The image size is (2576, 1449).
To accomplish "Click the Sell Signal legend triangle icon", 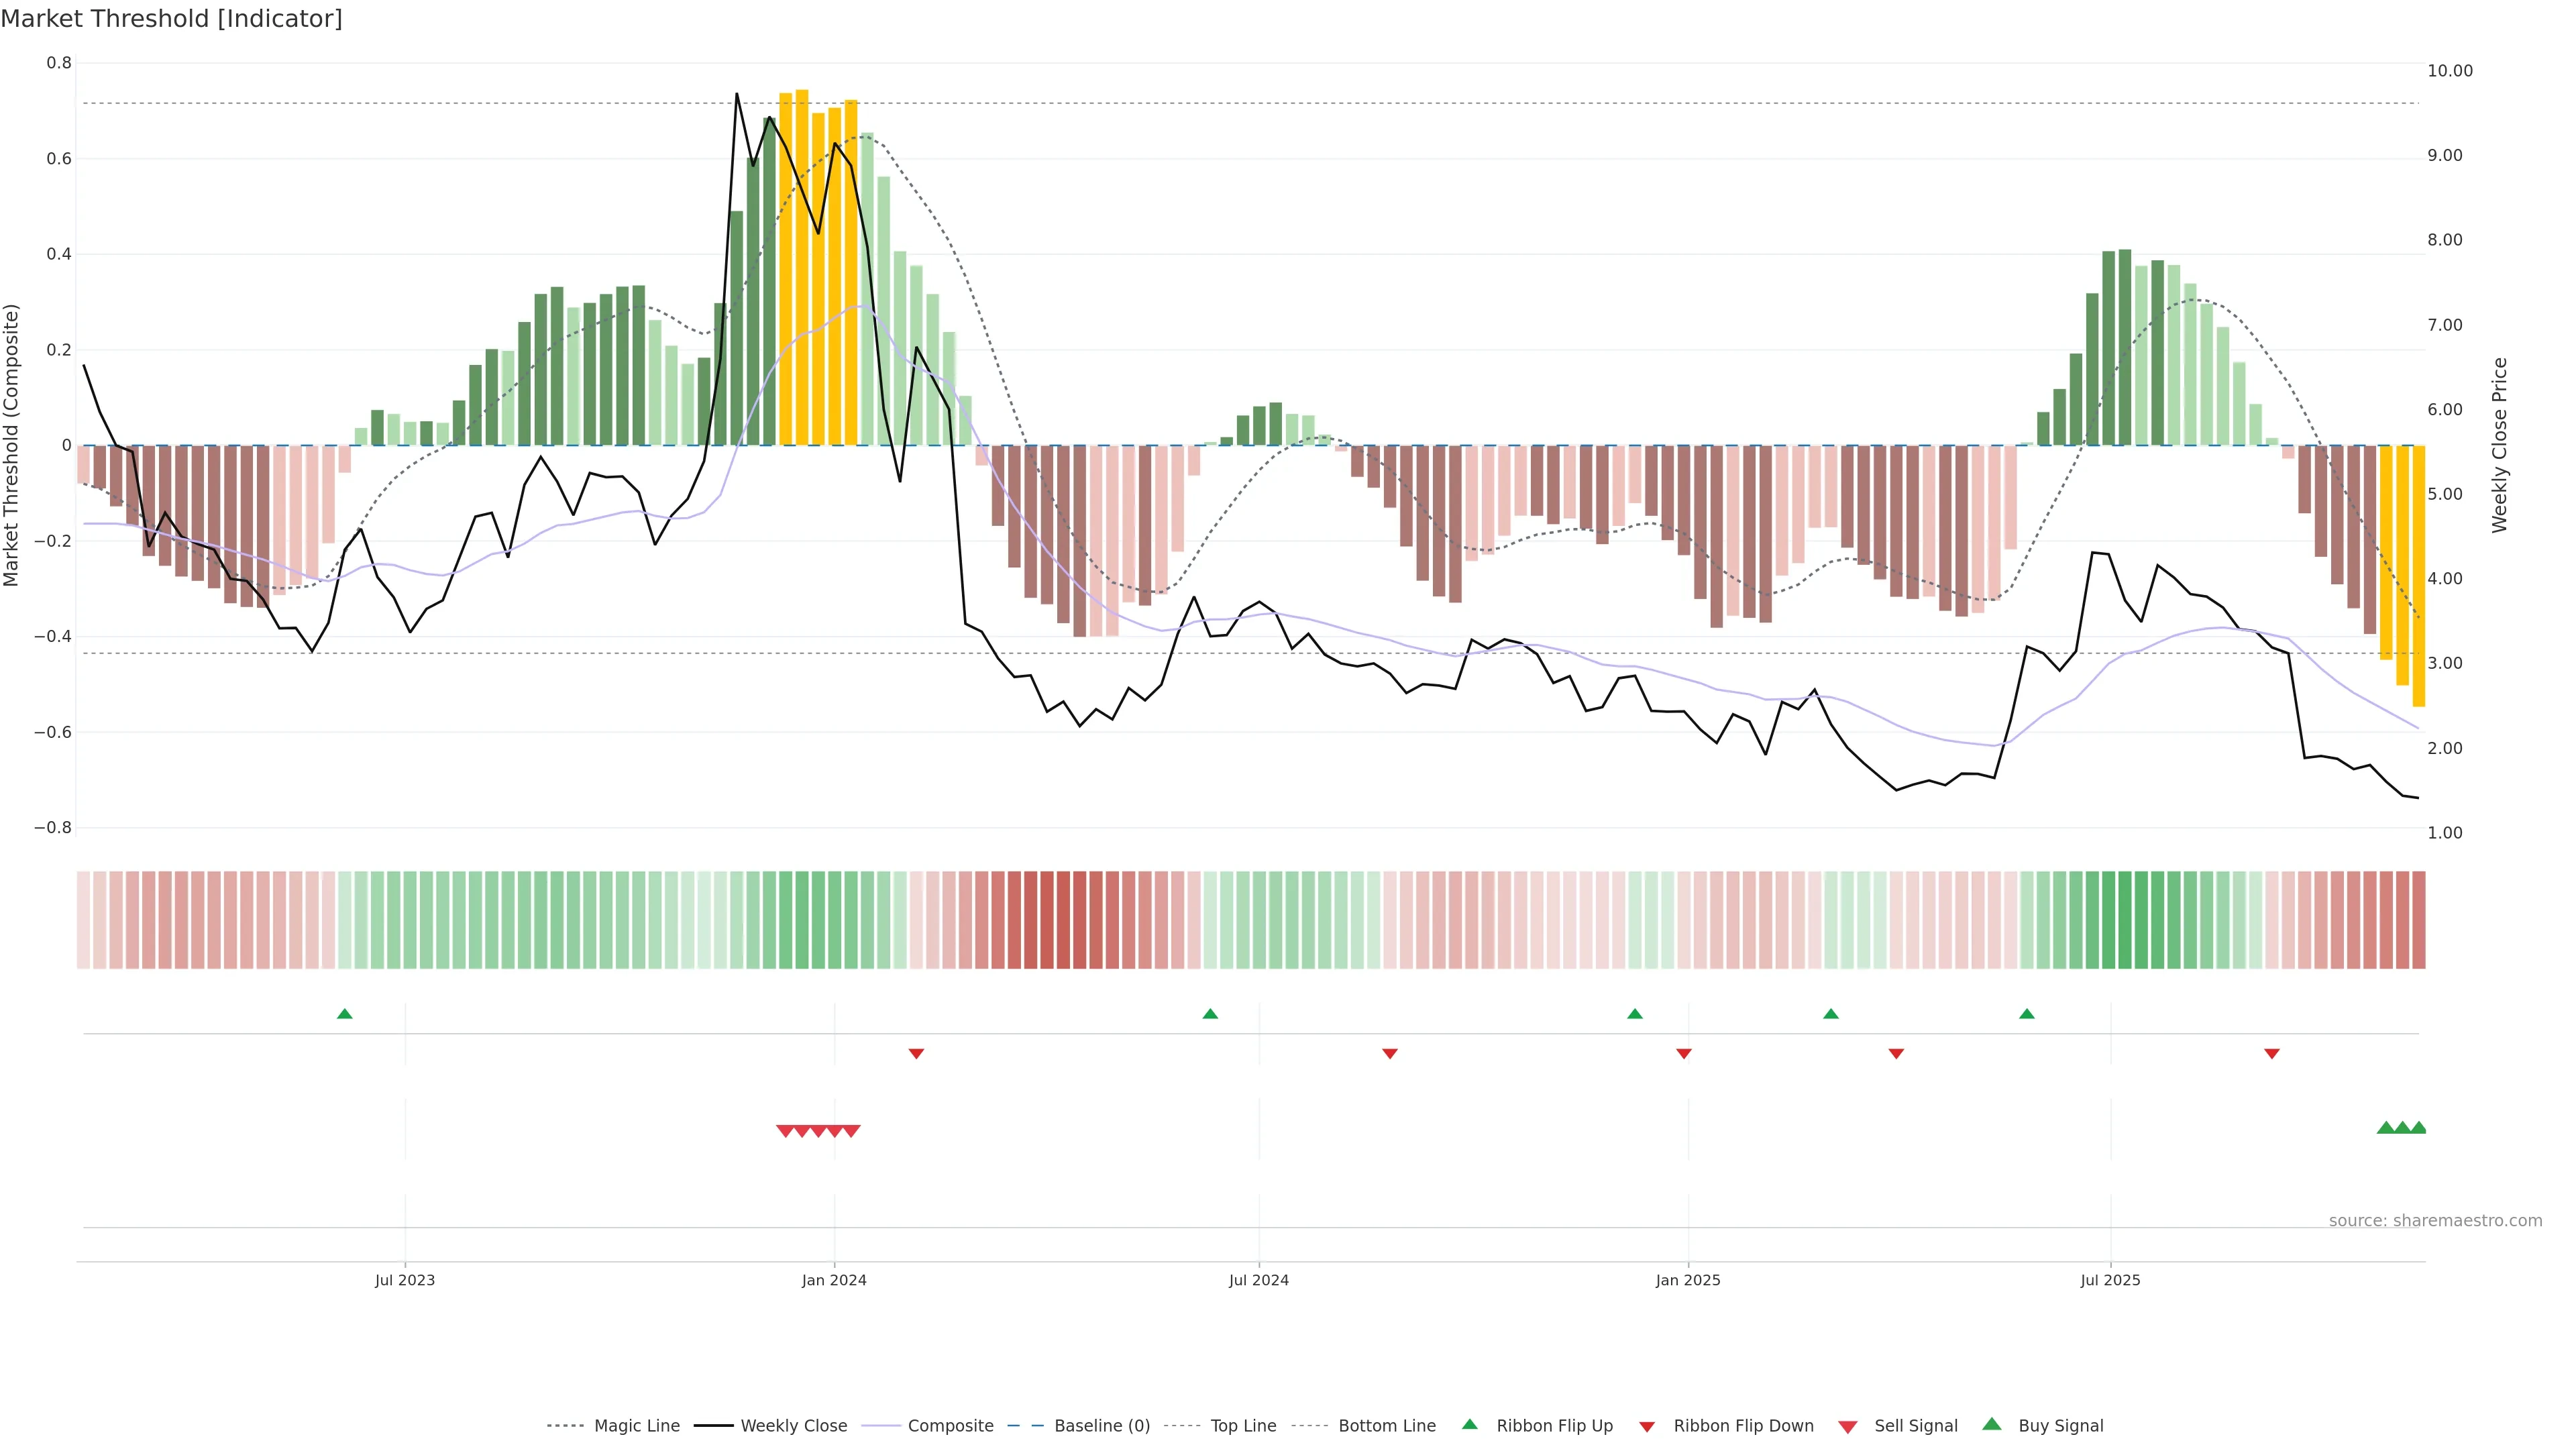I will [x=1848, y=1427].
